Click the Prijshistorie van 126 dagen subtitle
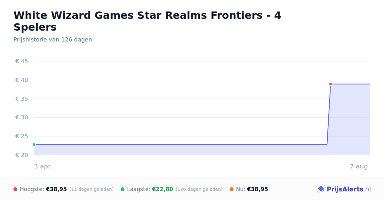The image size is (384, 201). tap(53, 40)
